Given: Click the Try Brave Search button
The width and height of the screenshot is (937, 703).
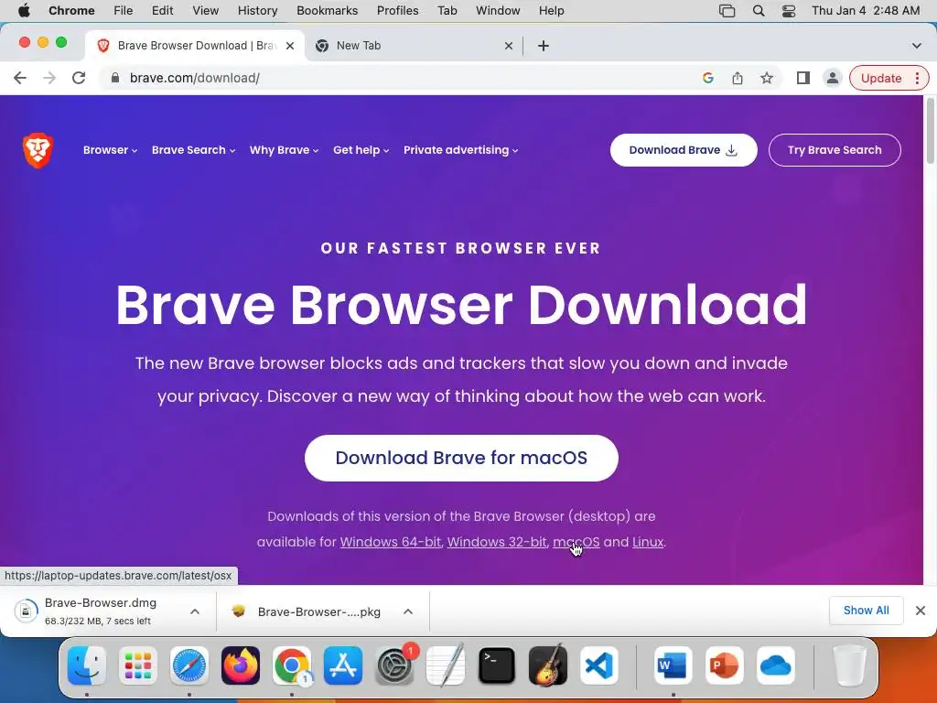Looking at the screenshot, I should [835, 150].
